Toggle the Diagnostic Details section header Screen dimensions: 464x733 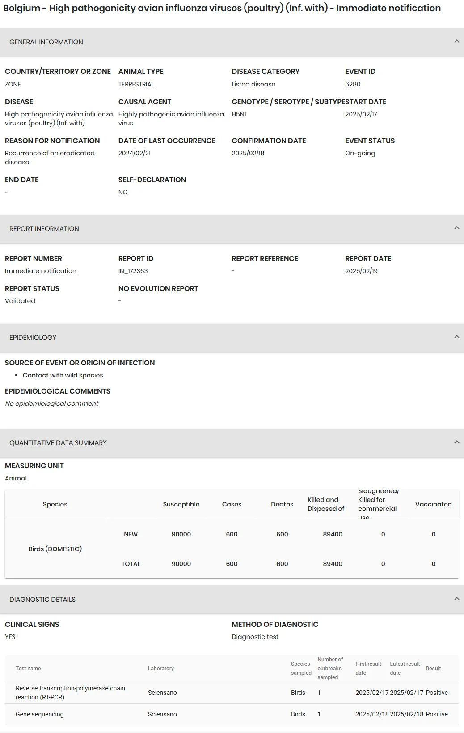[x=232, y=600]
